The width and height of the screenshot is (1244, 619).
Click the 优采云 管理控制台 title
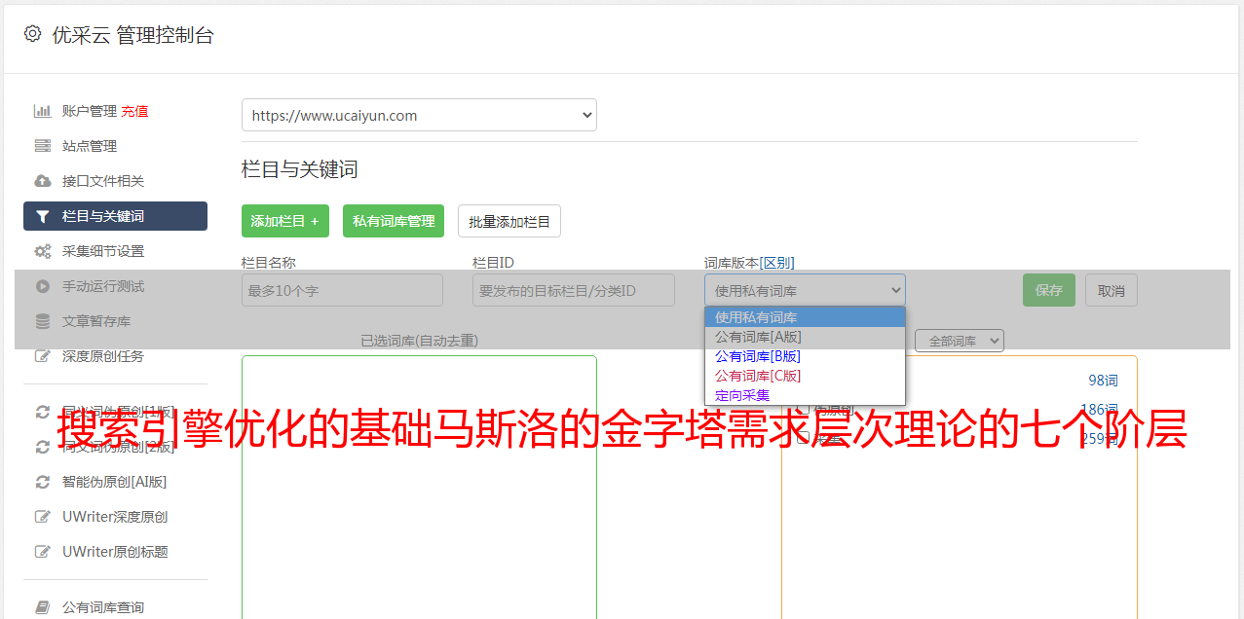132,35
